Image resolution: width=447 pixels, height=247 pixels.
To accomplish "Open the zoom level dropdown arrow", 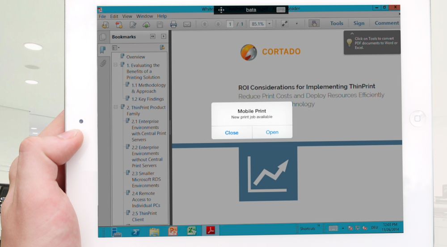I will pos(270,24).
